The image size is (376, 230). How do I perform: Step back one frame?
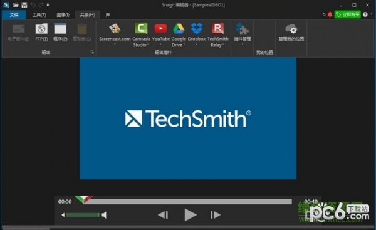click(x=163, y=215)
